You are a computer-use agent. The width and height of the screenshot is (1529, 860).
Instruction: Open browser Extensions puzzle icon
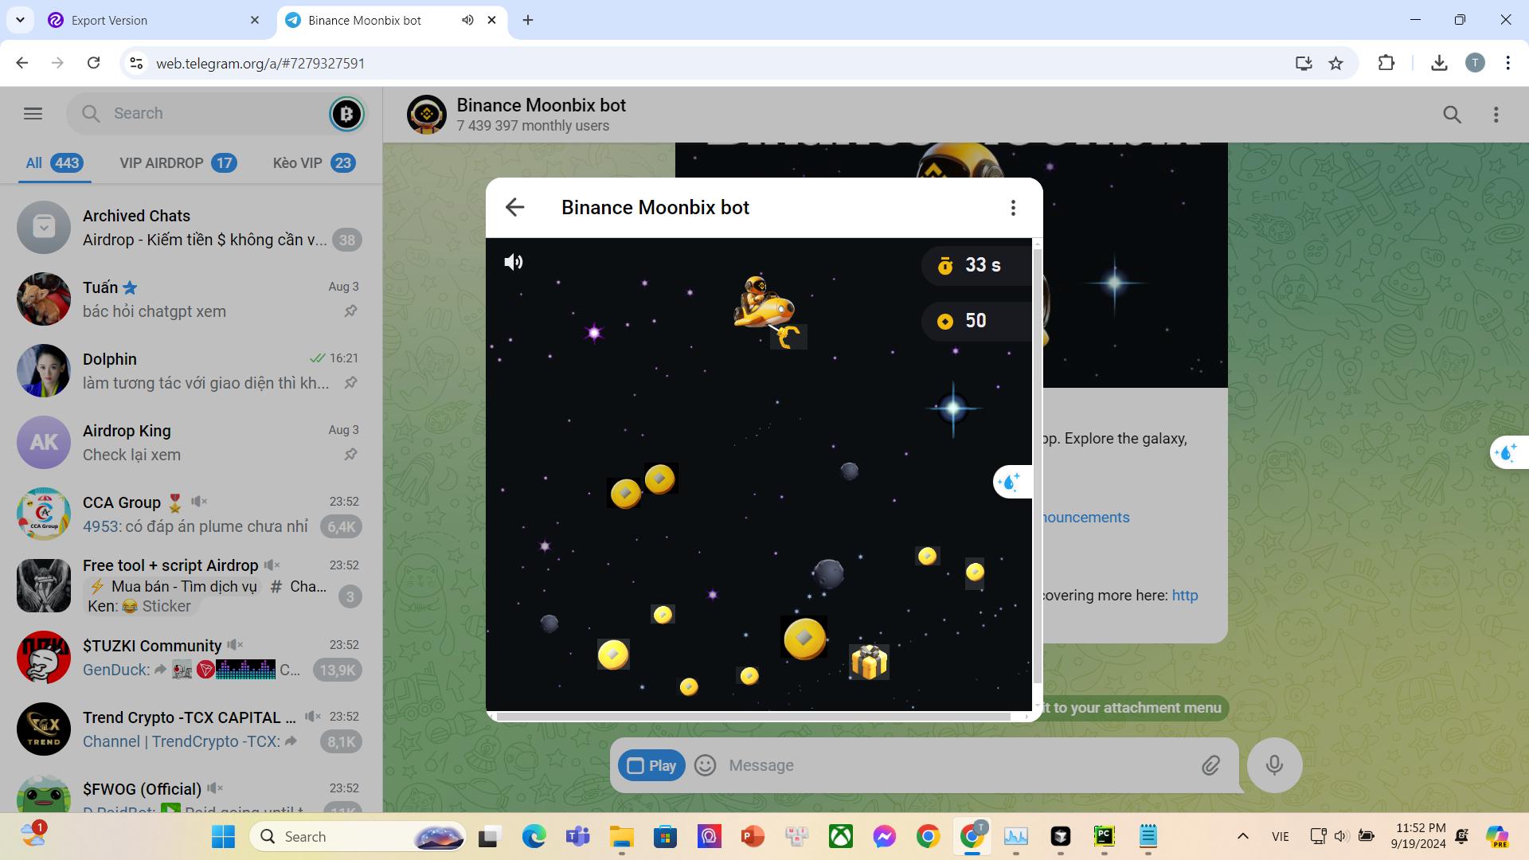click(x=1386, y=63)
